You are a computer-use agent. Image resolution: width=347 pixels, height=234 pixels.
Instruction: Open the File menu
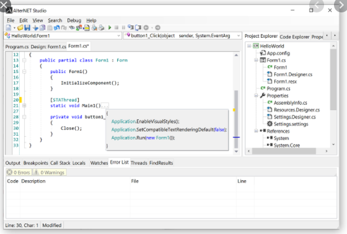click(x=11, y=20)
